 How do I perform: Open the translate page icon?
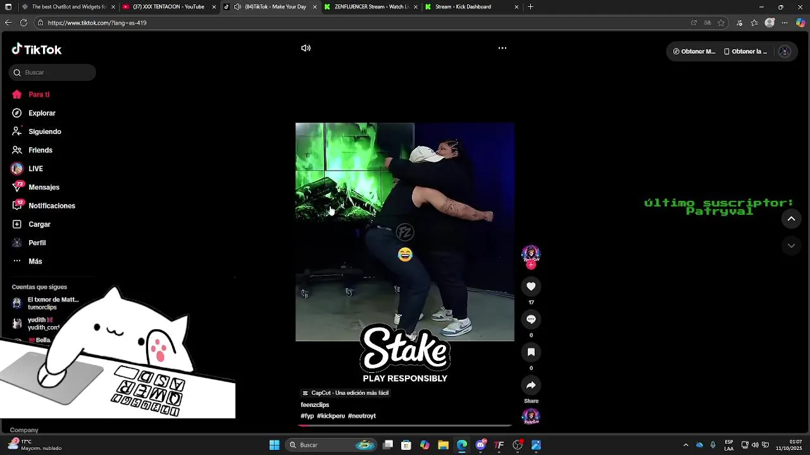click(707, 23)
